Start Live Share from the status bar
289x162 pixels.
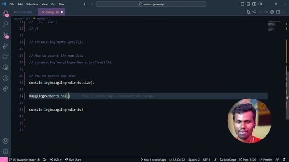73,160
